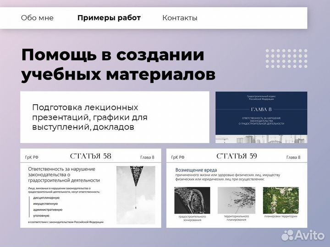The height and width of the screenshot is (247, 330).
Task: Open the 'Глава 8' dark blue slide thumbnail
Action: 261,117
